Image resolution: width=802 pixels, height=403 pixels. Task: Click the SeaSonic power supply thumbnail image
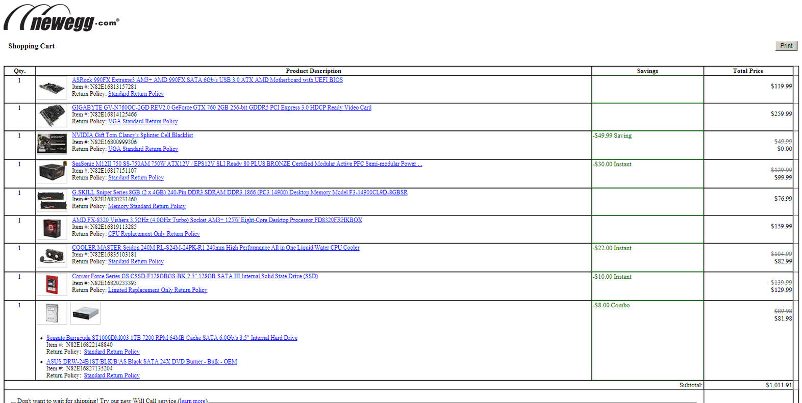click(x=52, y=173)
